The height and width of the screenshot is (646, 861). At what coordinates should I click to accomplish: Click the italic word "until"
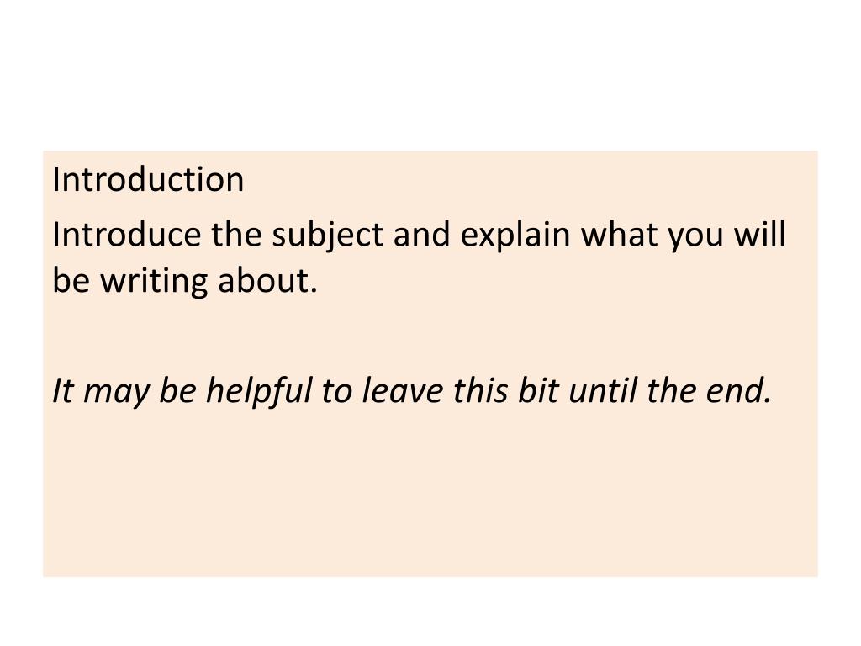[603, 390]
